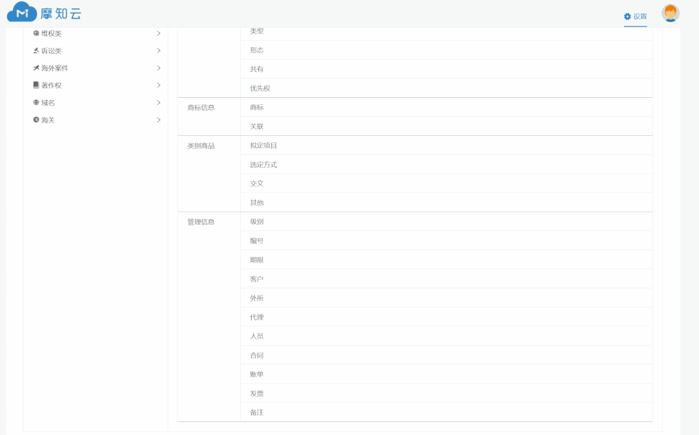699x435 pixels.
Task: Open the 诉讼类 menu item
Action: click(96, 50)
